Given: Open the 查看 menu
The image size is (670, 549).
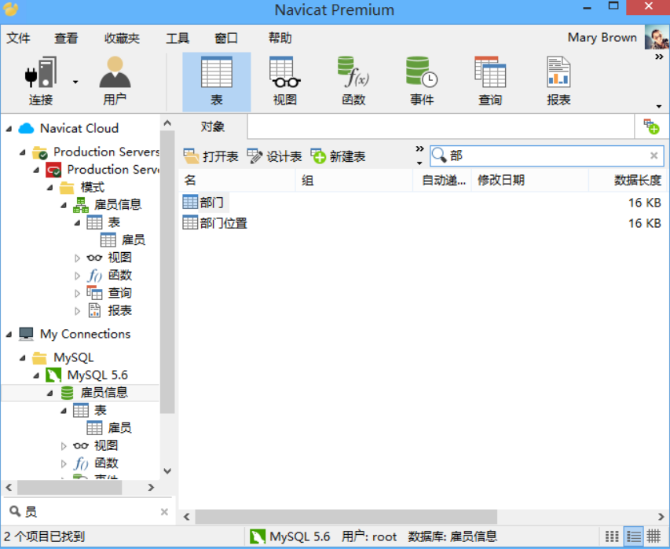Looking at the screenshot, I should (x=66, y=38).
